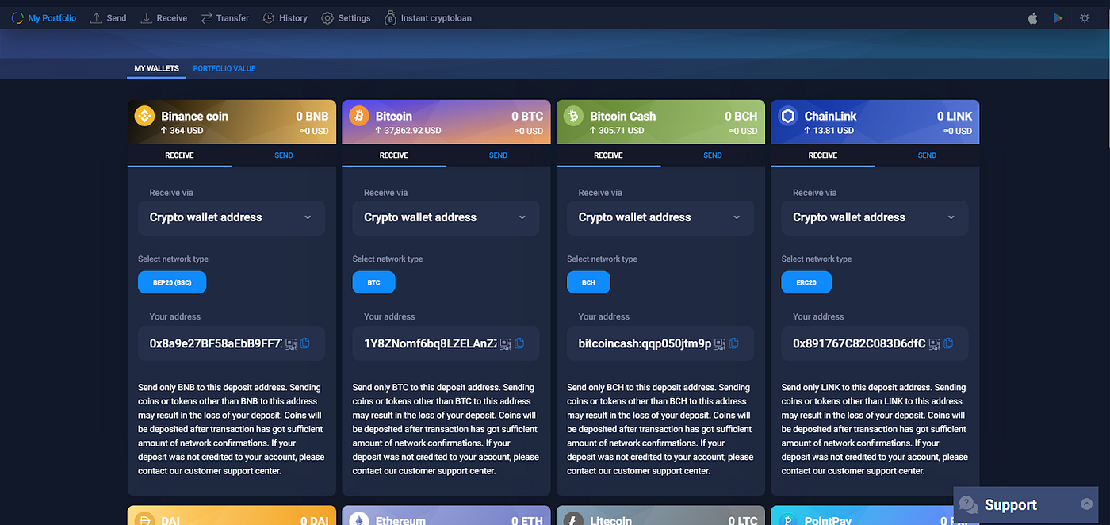The image size is (1110, 525).
Task: Select RECEIVE tab in Bitcoin card
Action: 394,155
